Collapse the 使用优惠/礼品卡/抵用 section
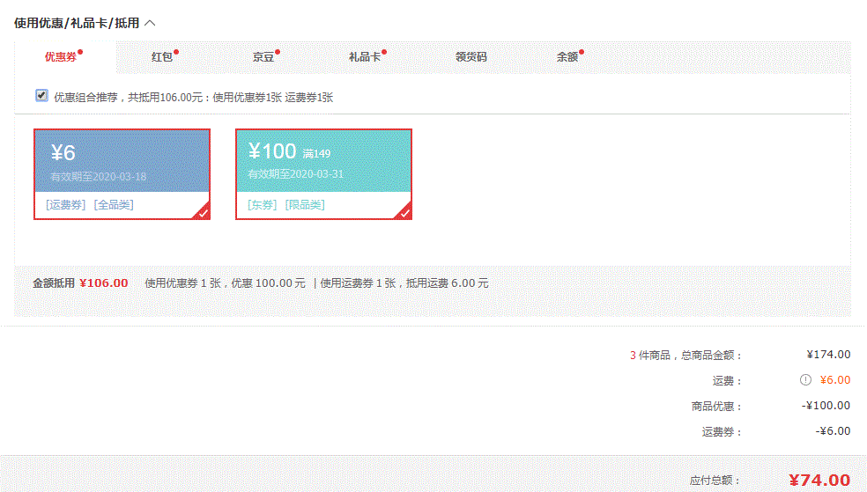 click(150, 23)
